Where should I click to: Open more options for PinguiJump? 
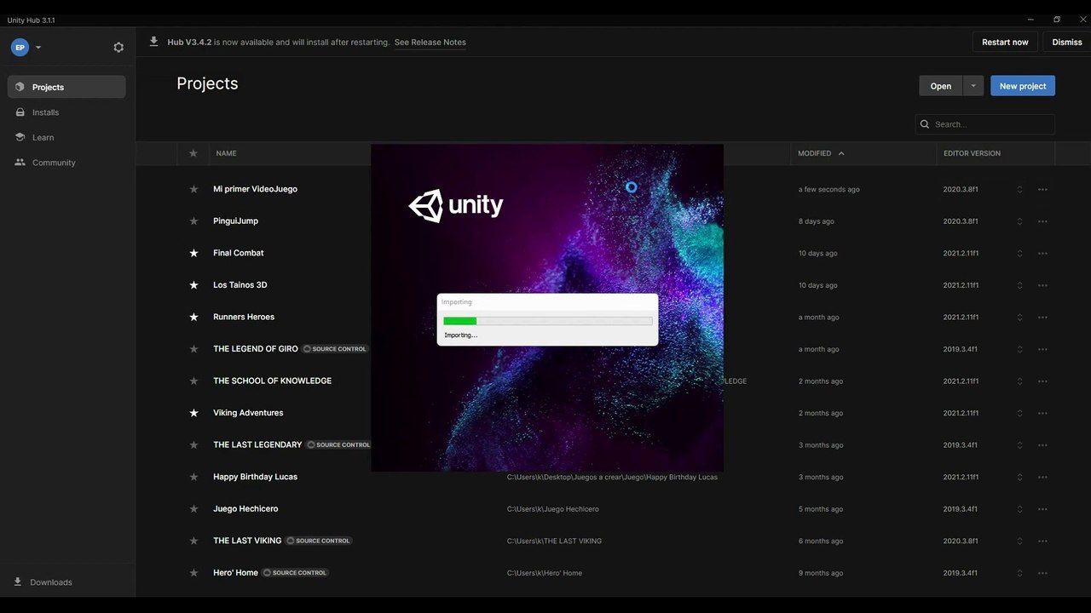tap(1042, 221)
